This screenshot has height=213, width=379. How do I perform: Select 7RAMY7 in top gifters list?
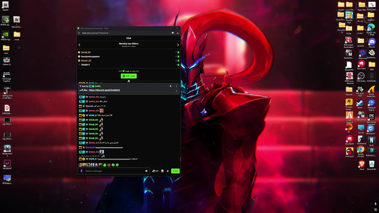click(85, 65)
